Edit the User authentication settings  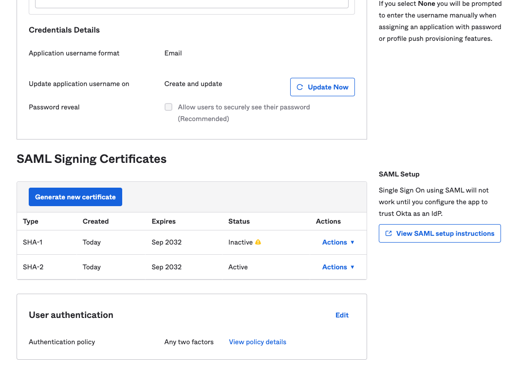tap(342, 315)
